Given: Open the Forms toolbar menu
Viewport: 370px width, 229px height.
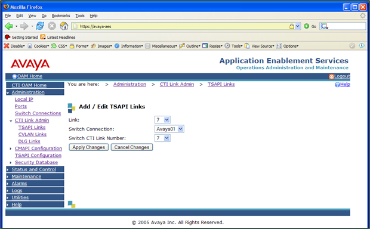Looking at the screenshot, I should [79, 46].
